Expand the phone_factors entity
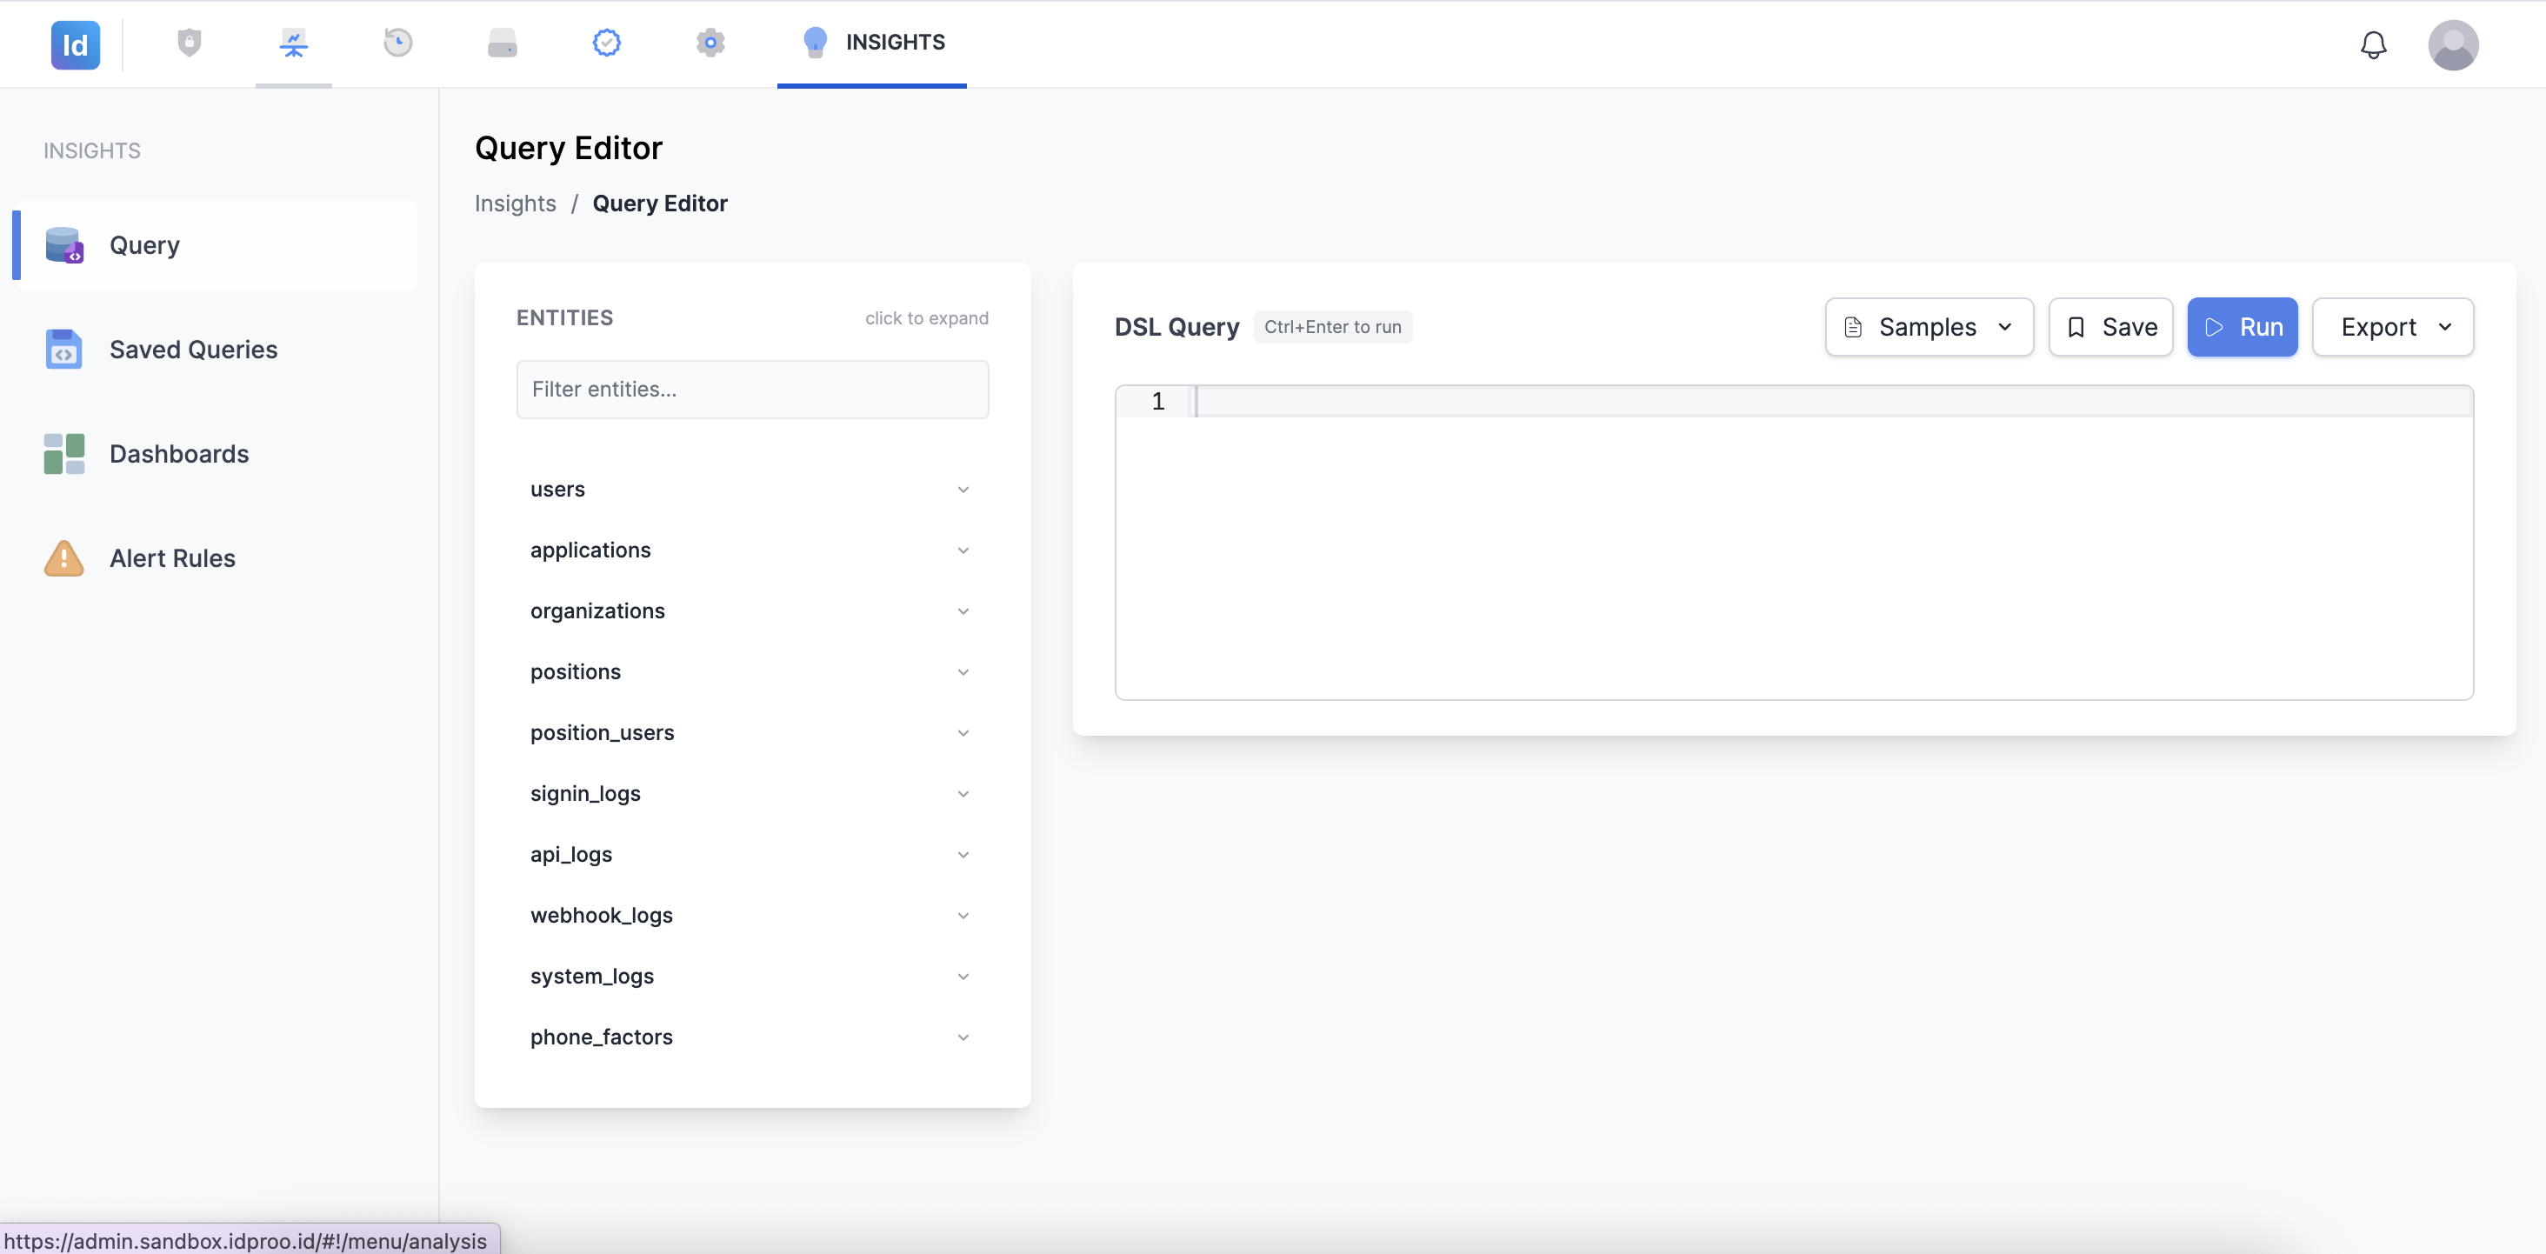Screen dimensions: 2546x1254 (x=752, y=1037)
